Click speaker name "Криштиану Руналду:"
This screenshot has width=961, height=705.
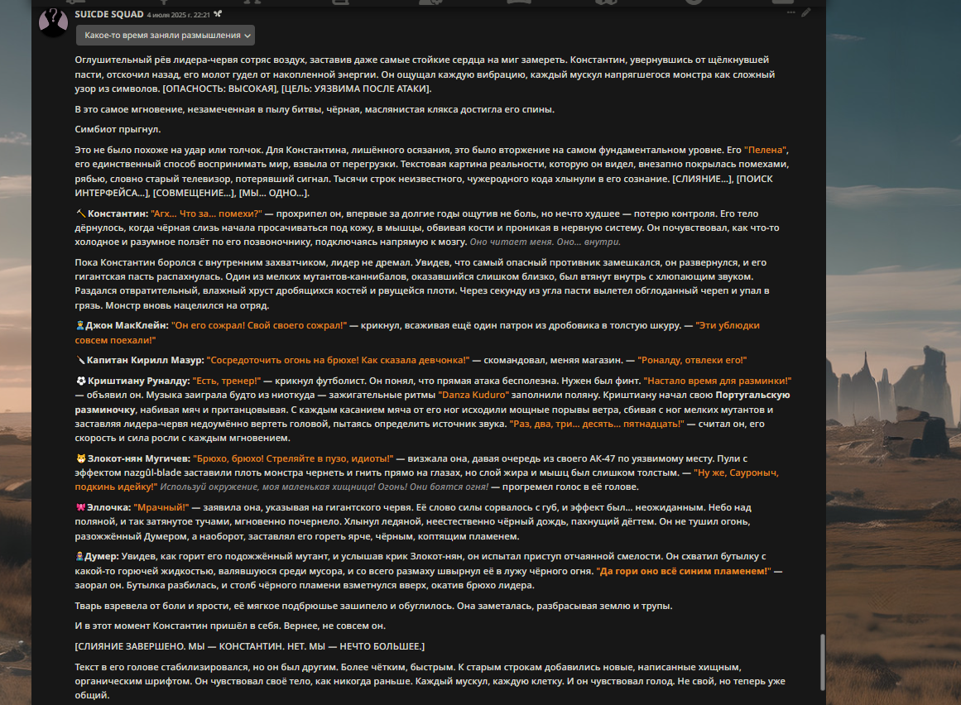pyautogui.click(x=138, y=381)
